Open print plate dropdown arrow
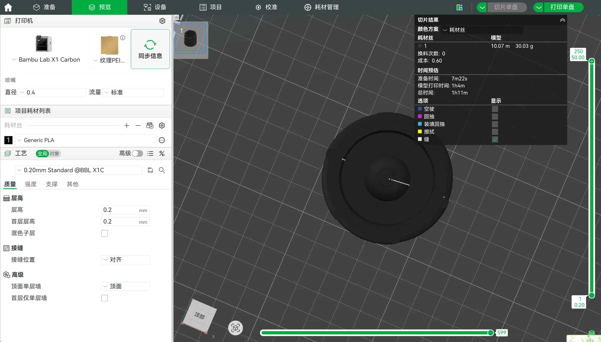This screenshot has height=342, width=601. [x=538, y=7]
